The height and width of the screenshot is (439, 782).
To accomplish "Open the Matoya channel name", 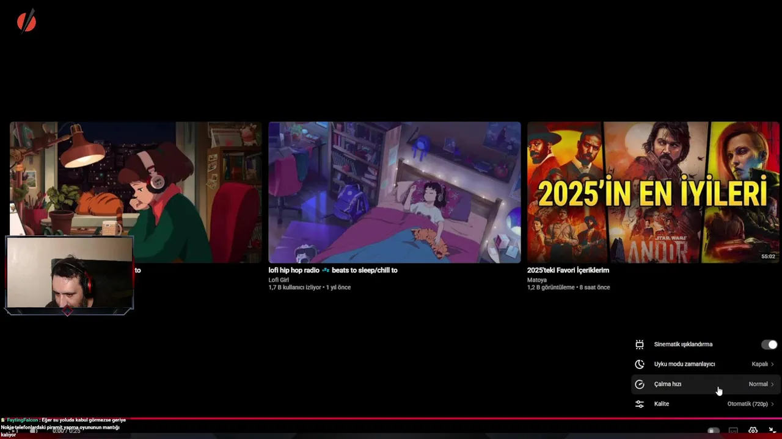I will coord(537,280).
